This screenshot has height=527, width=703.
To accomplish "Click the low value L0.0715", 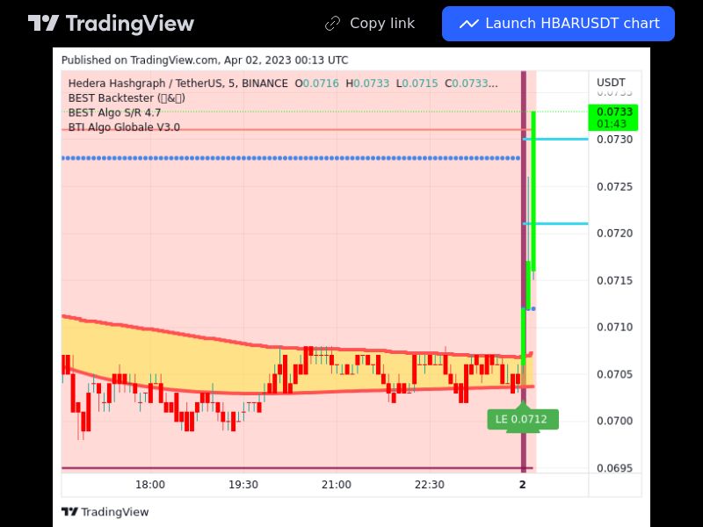I will 417,83.
